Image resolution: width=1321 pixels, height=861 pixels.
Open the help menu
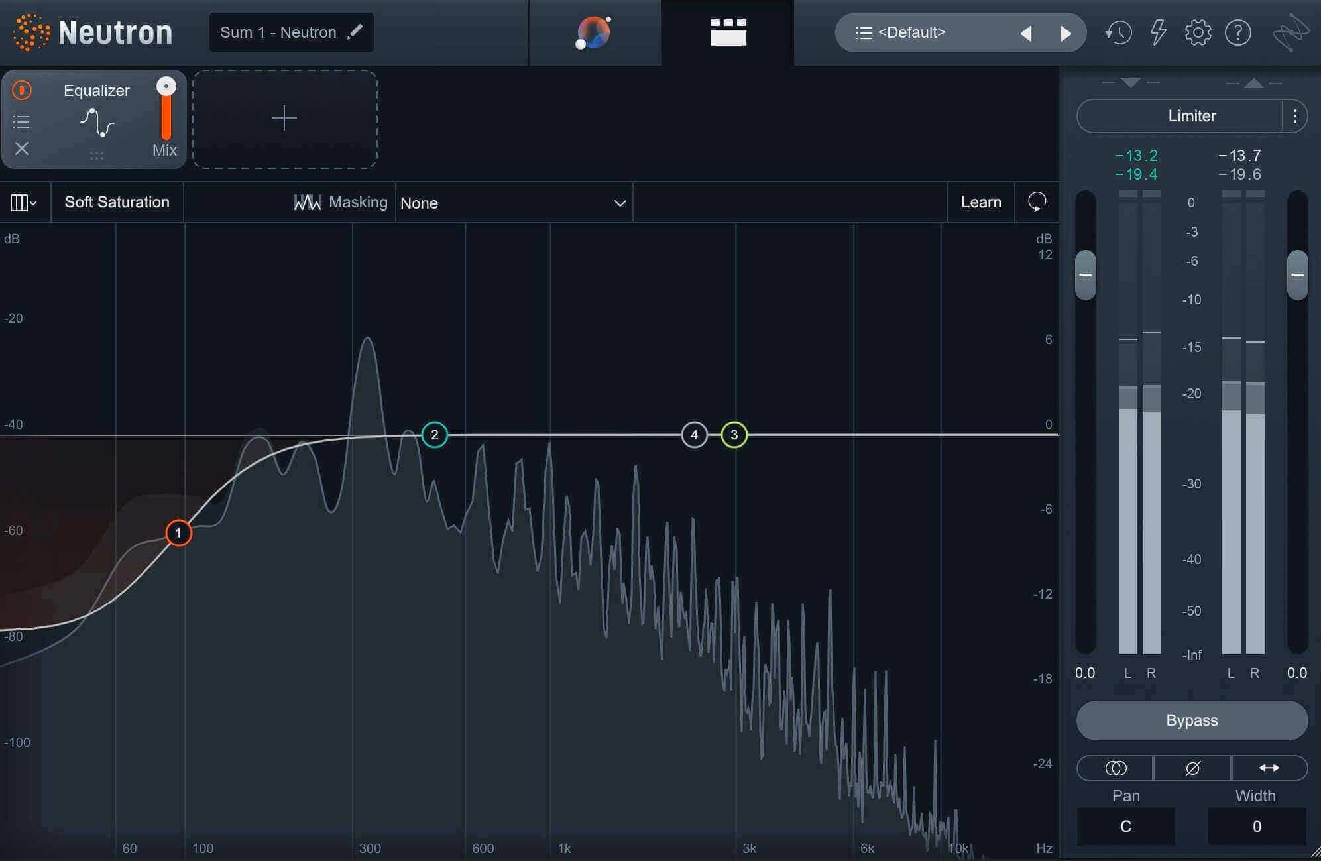click(1237, 32)
